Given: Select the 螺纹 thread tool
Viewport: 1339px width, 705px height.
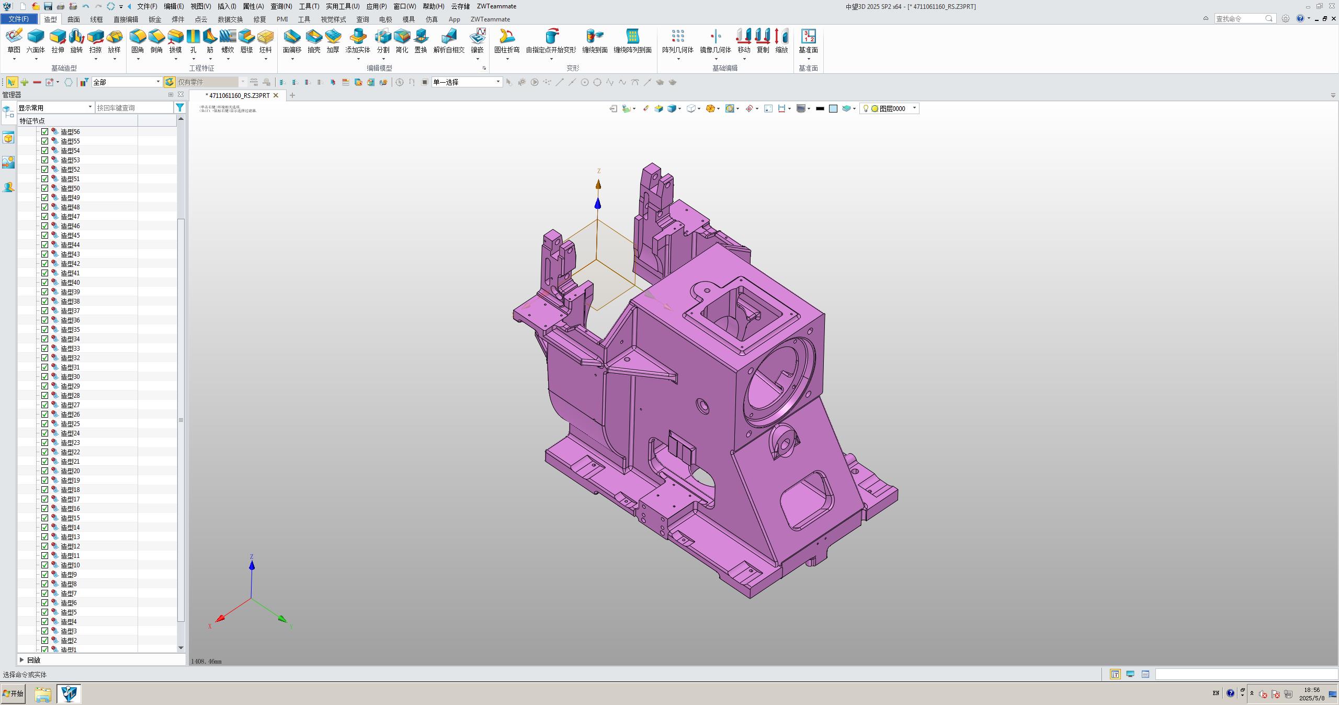Looking at the screenshot, I should click(x=228, y=41).
